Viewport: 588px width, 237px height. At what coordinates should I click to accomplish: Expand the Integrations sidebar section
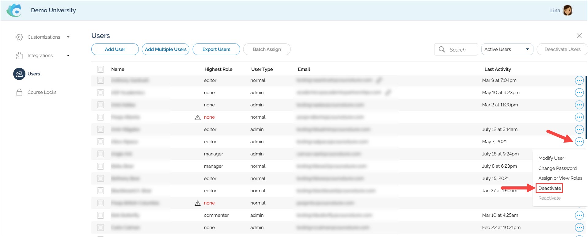[68, 55]
